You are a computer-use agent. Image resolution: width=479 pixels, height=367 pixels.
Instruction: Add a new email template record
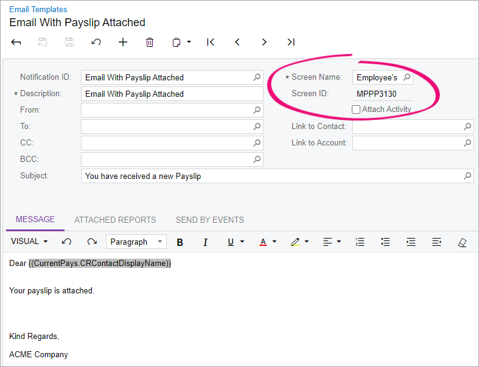coord(123,42)
